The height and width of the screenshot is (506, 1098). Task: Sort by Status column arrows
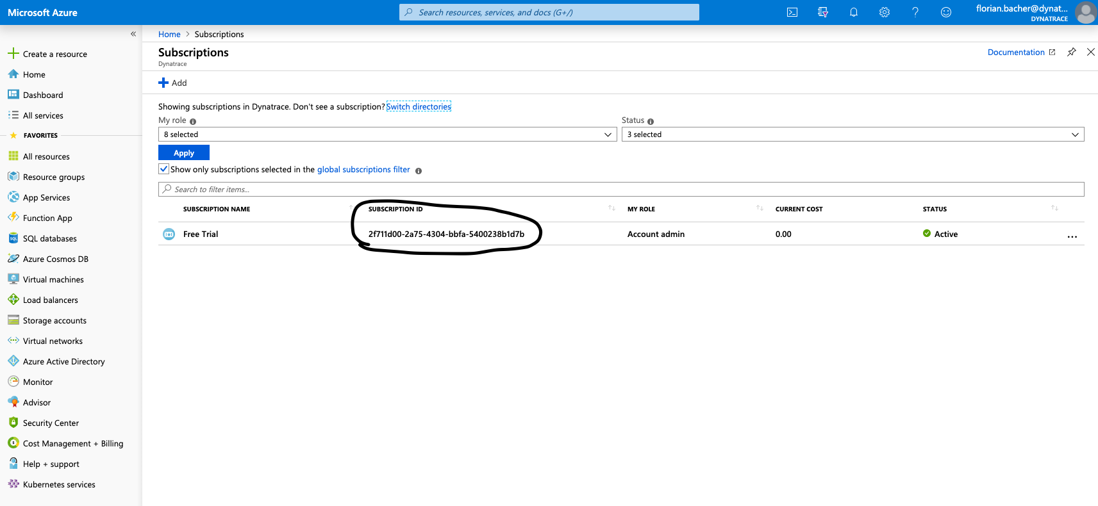pyautogui.click(x=1054, y=208)
